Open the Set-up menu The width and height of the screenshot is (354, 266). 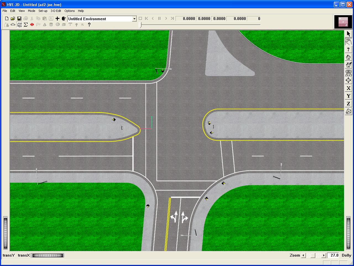43,11
